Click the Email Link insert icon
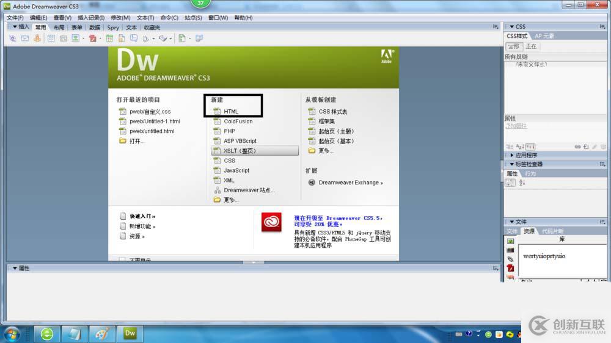 pyautogui.click(x=25, y=38)
